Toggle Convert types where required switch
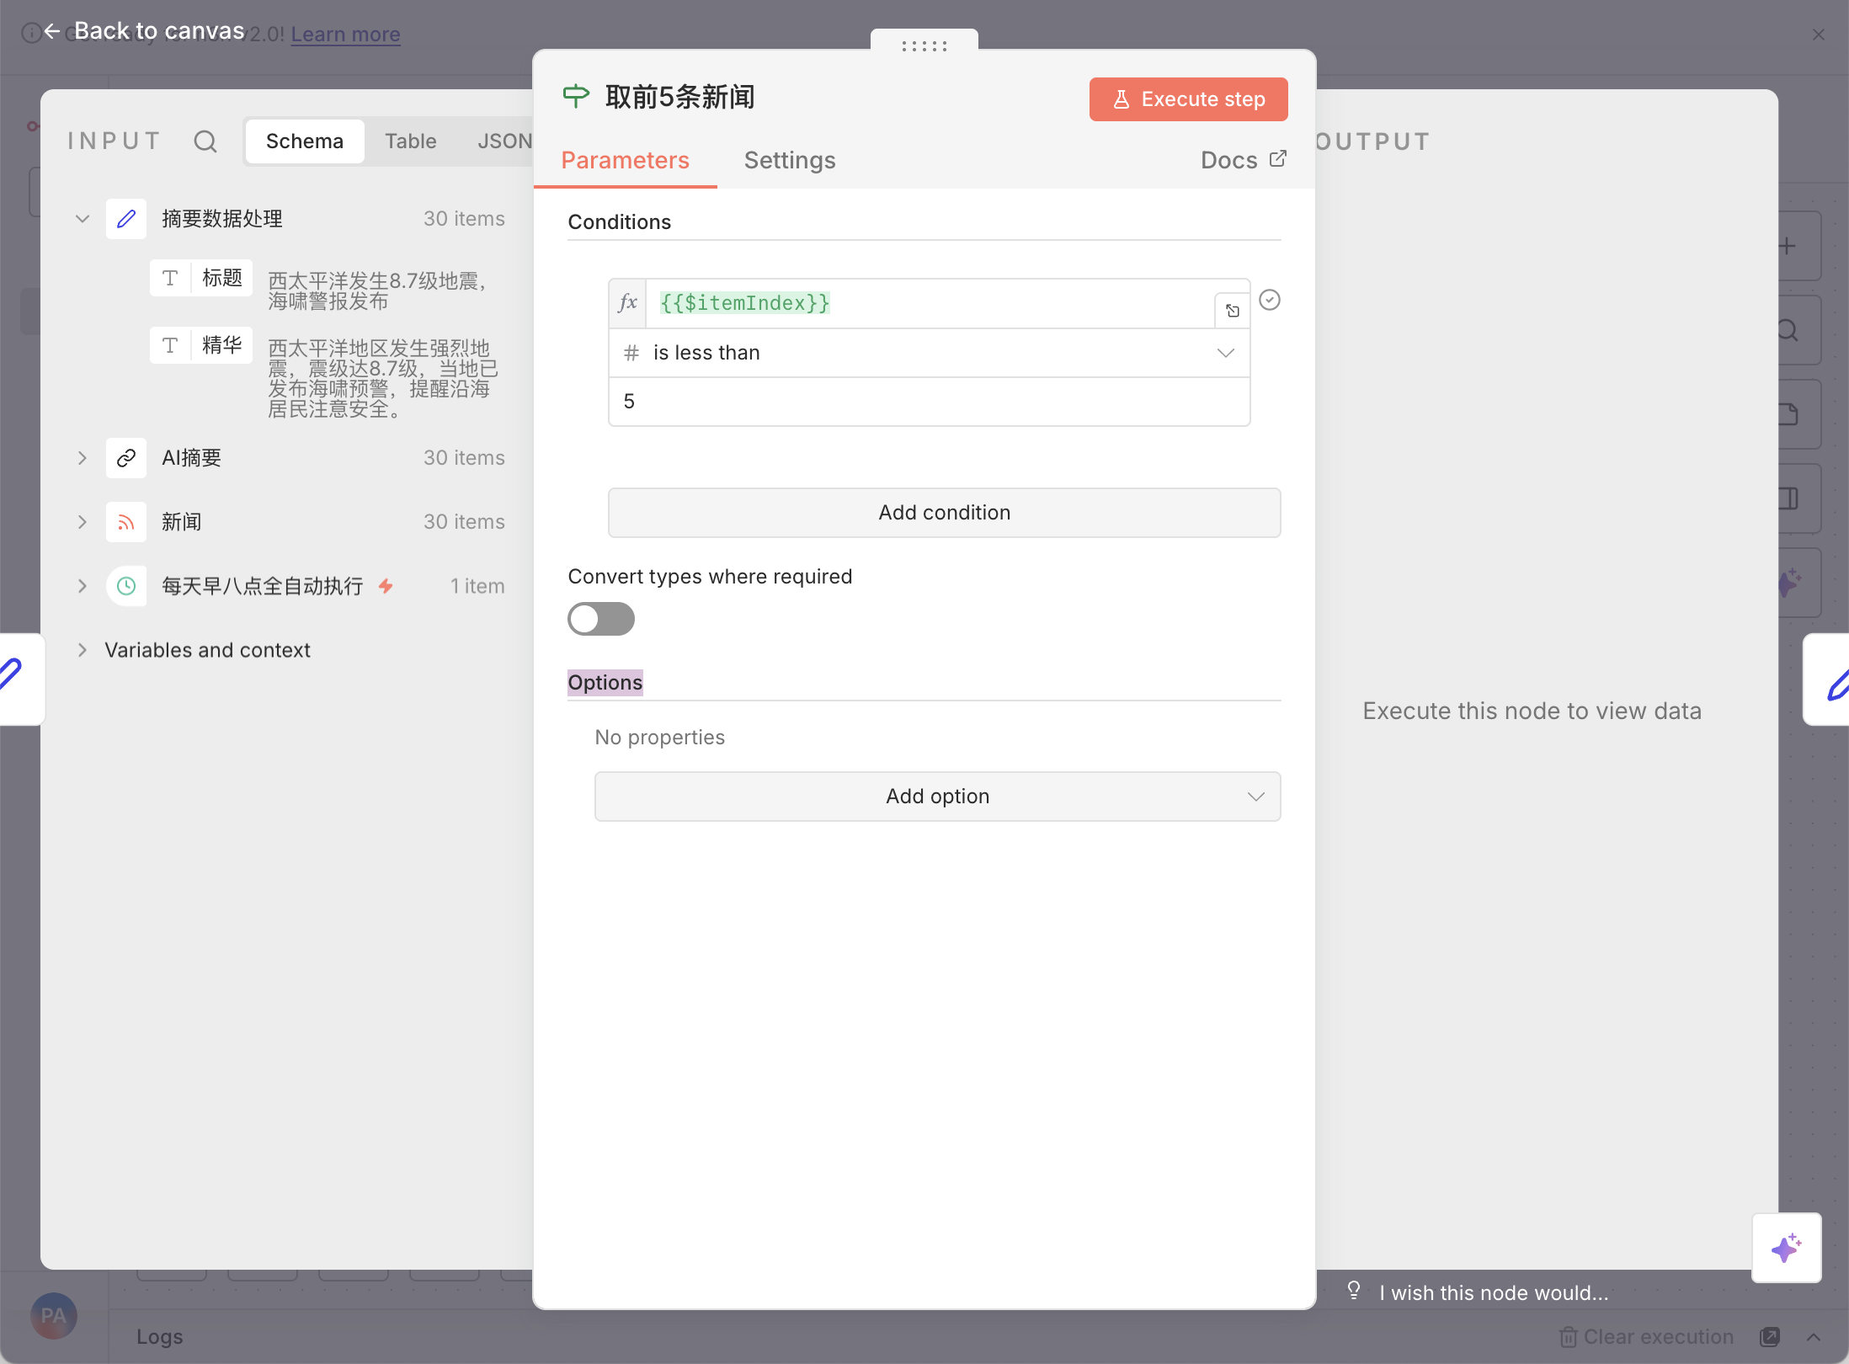Image resolution: width=1849 pixels, height=1364 pixels. click(x=600, y=619)
